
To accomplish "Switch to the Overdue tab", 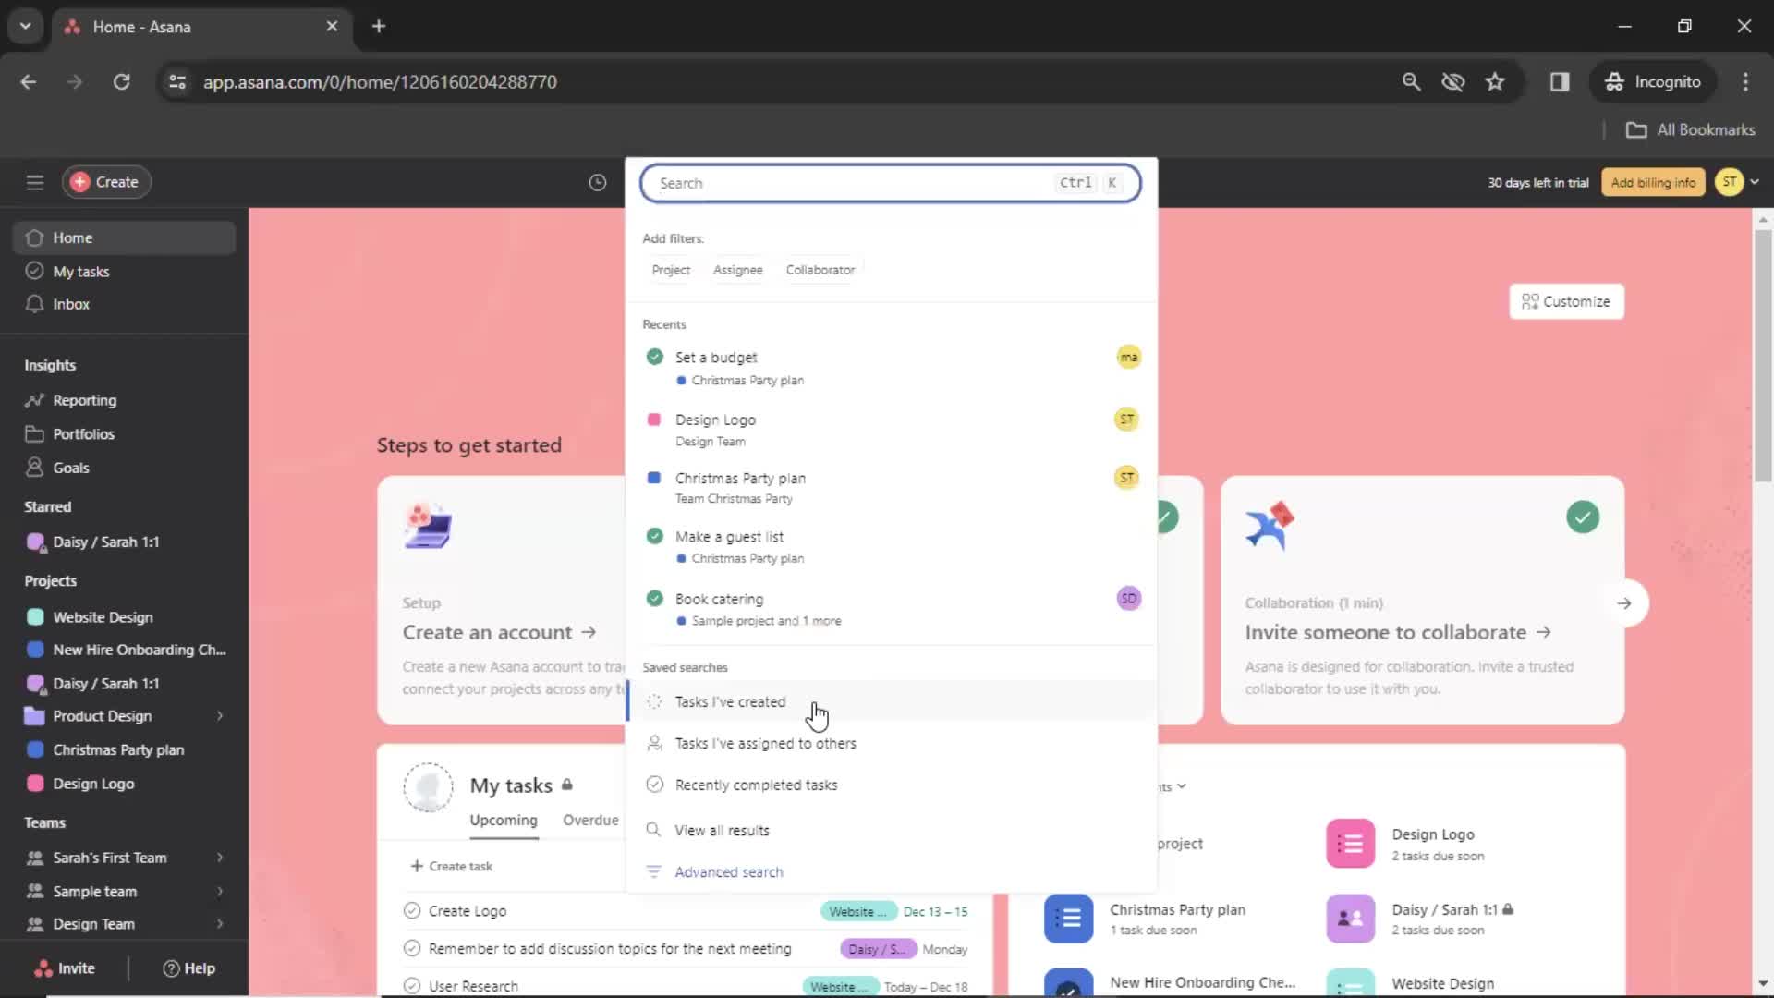I will pyautogui.click(x=590, y=820).
